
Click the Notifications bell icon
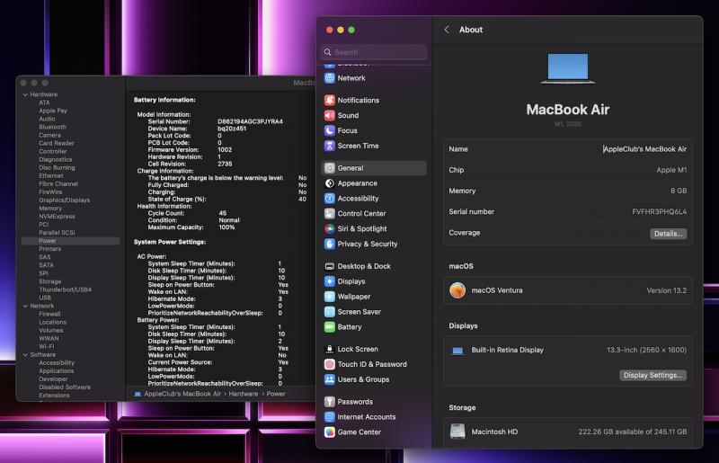pyautogui.click(x=329, y=100)
